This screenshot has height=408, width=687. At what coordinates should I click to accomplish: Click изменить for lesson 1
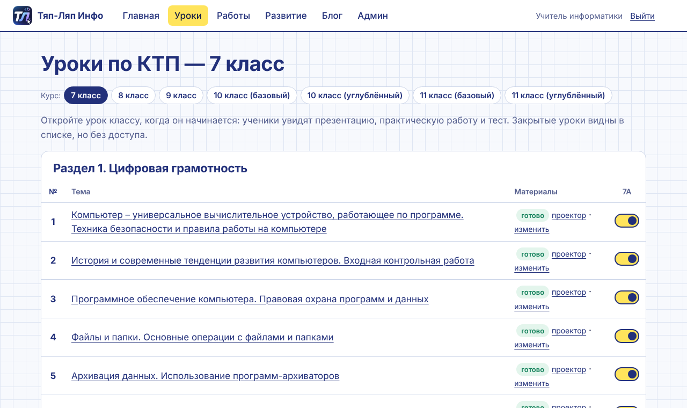coord(532,229)
